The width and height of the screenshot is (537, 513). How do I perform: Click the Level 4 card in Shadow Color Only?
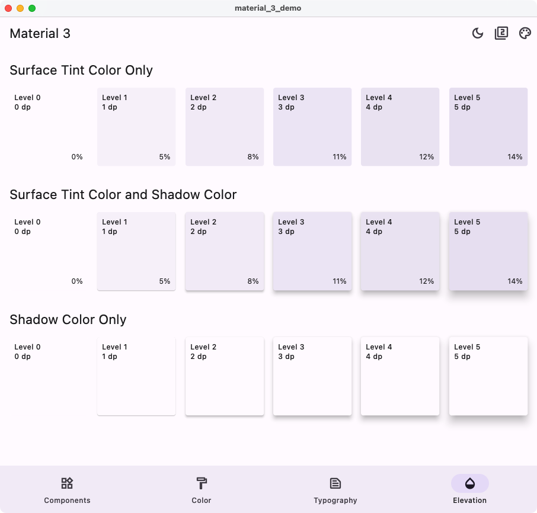(400, 376)
